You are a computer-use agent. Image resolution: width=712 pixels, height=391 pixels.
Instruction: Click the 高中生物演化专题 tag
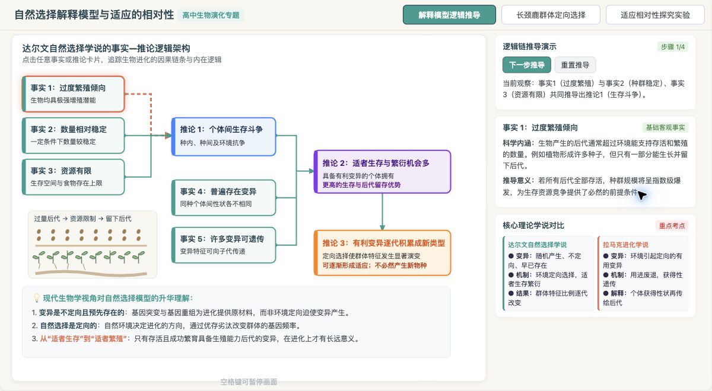pos(211,15)
